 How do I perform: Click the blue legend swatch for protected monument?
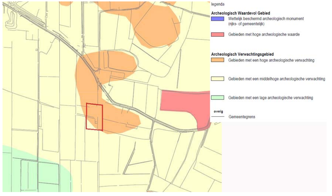218,19
